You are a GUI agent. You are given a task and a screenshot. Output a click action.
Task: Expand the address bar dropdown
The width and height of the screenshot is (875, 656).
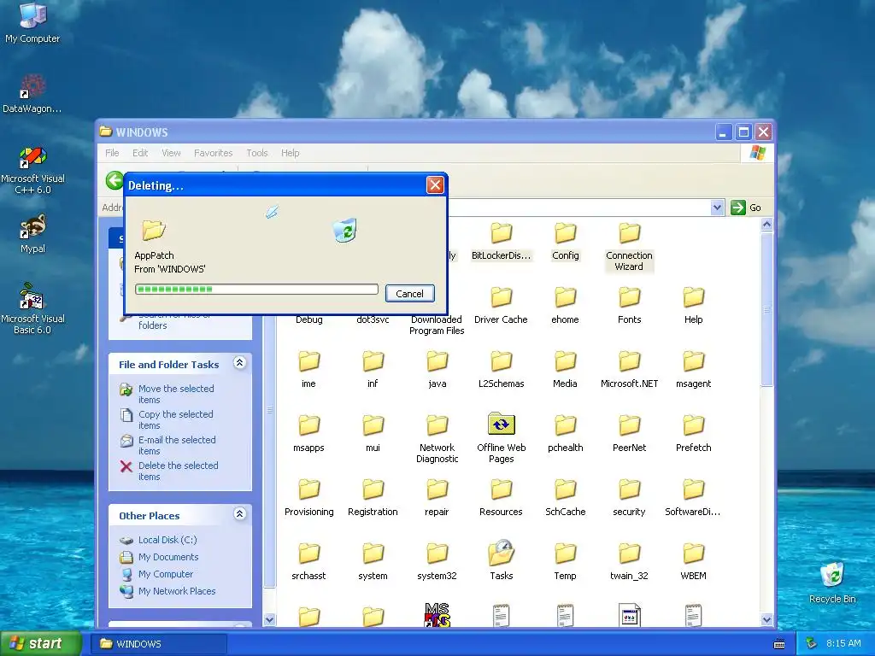[717, 208]
